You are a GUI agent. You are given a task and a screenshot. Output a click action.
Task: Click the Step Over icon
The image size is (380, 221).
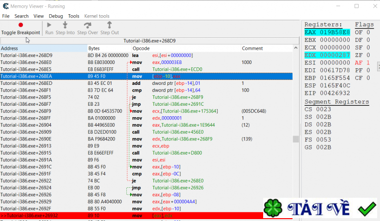pyautogui.click(x=87, y=25)
